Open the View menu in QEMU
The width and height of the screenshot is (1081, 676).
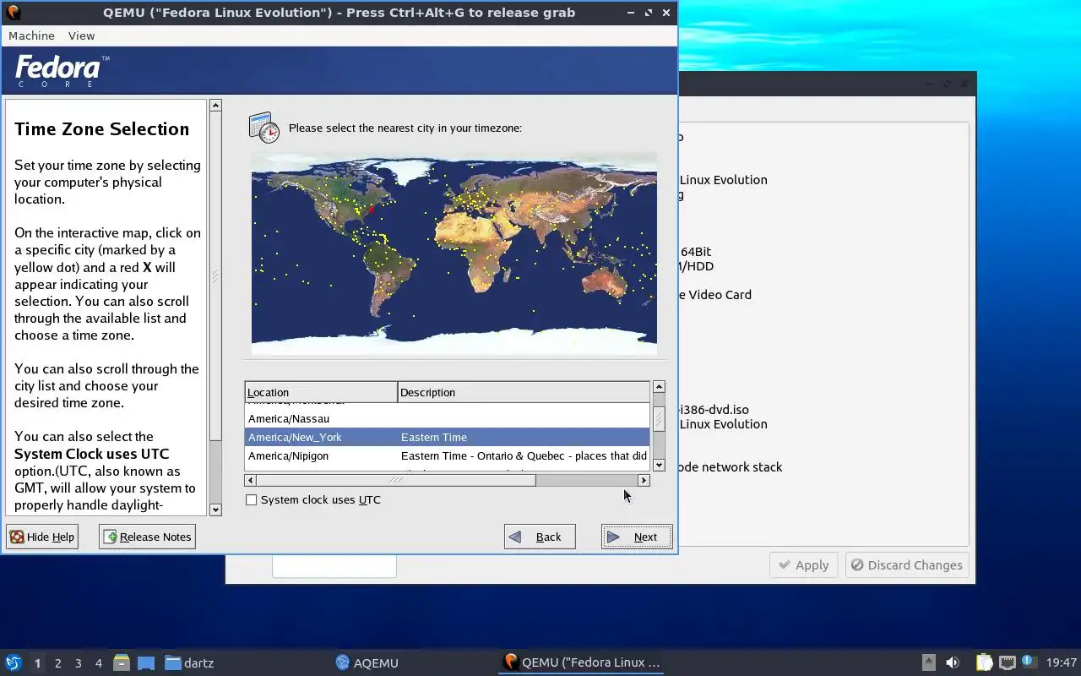81,35
